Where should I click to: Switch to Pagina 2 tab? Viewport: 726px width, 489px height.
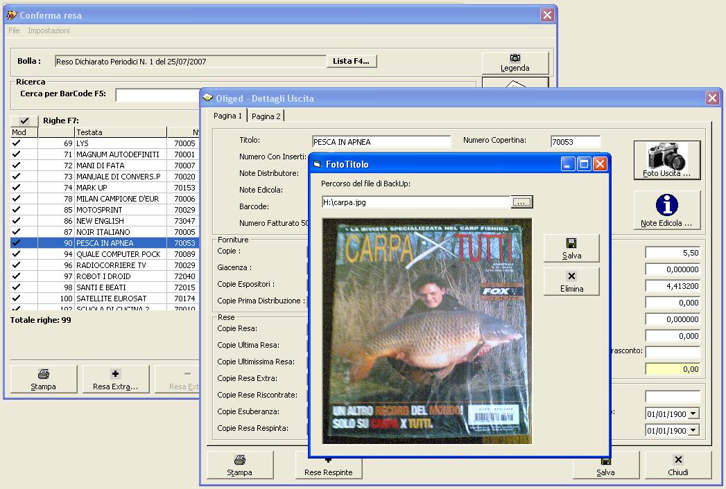pyautogui.click(x=266, y=116)
